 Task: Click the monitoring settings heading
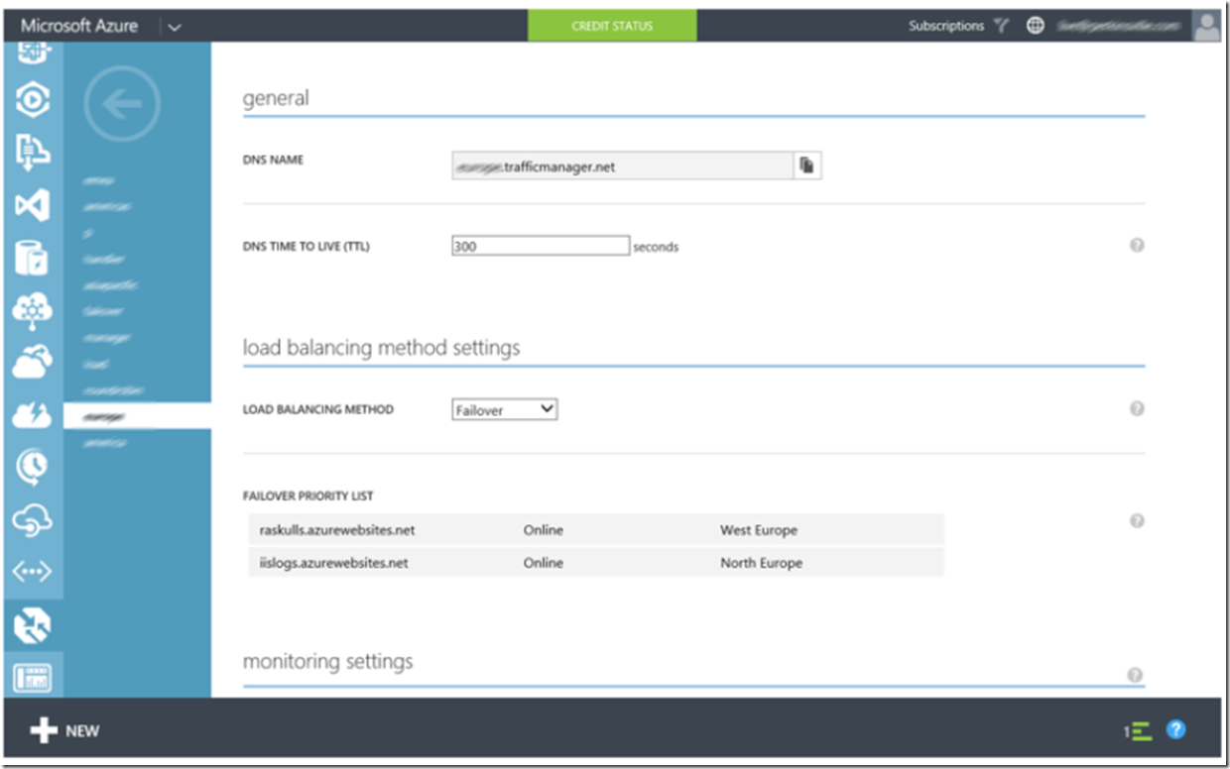328,661
